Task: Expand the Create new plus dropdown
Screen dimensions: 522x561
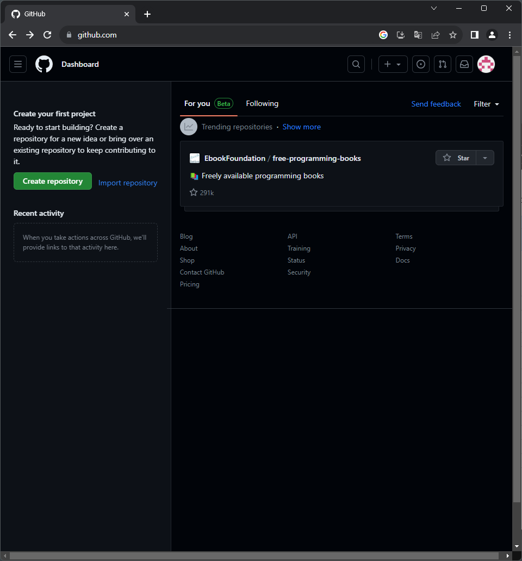Action: click(x=393, y=64)
